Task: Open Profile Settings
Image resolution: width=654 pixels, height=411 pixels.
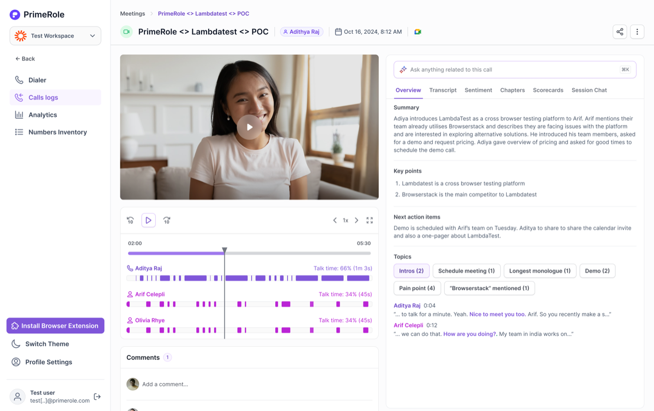Action: click(42, 362)
